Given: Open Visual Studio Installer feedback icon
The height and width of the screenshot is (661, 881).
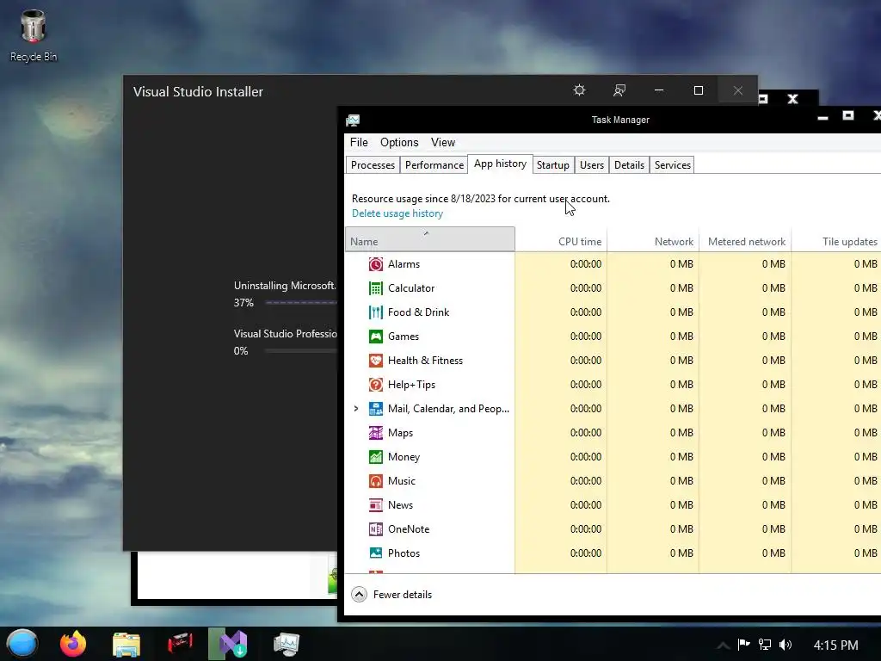Looking at the screenshot, I should click(x=619, y=90).
